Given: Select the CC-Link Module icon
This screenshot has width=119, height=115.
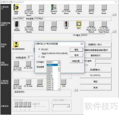Looking at the screenshot, I should pos(41,24).
